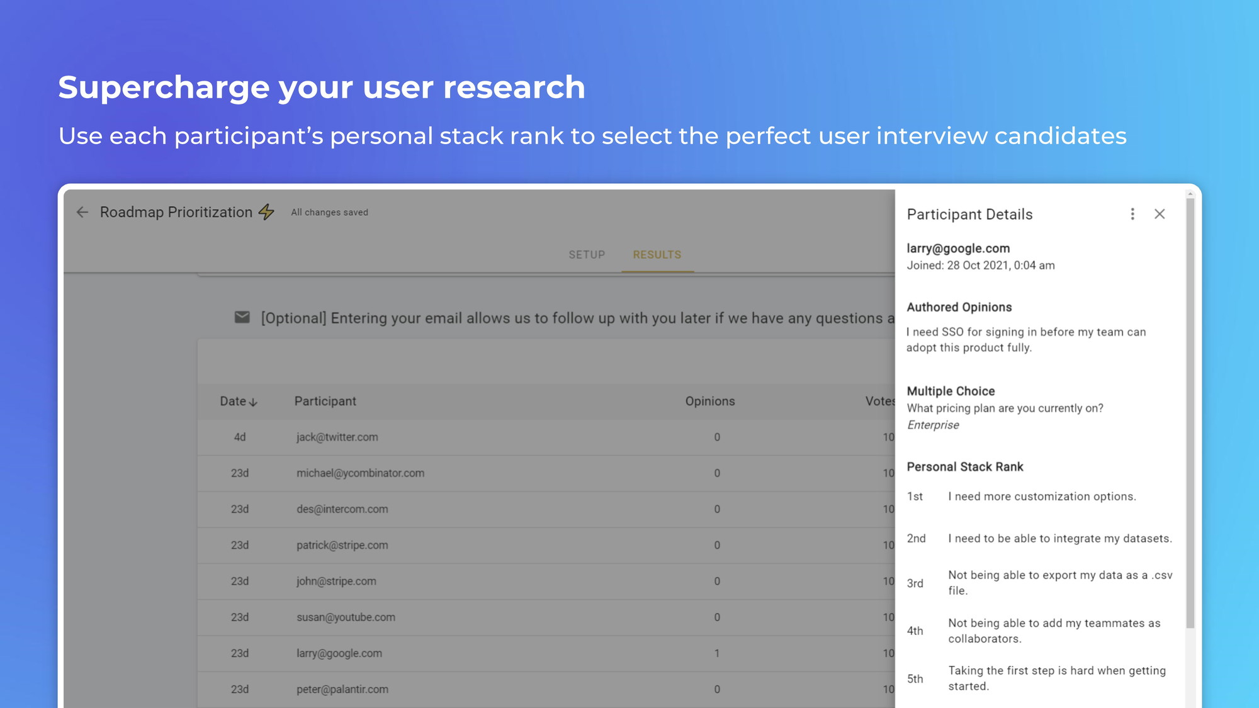Sort by the Participant column header
This screenshot has height=708, width=1259.
pos(325,402)
